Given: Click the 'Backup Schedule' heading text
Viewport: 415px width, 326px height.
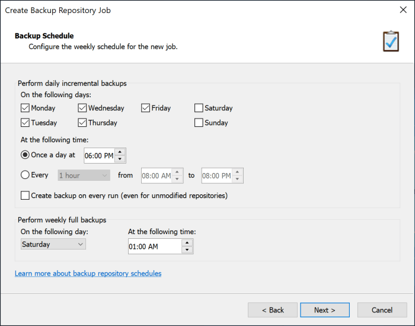Looking at the screenshot, I should point(44,36).
